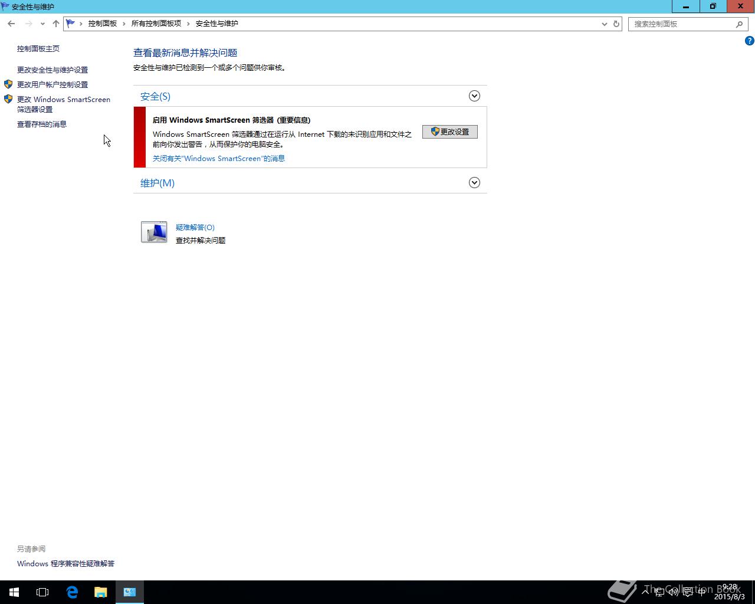Click the 中 input method indicator
Viewport: 755px width, 604px height.
coord(702,592)
